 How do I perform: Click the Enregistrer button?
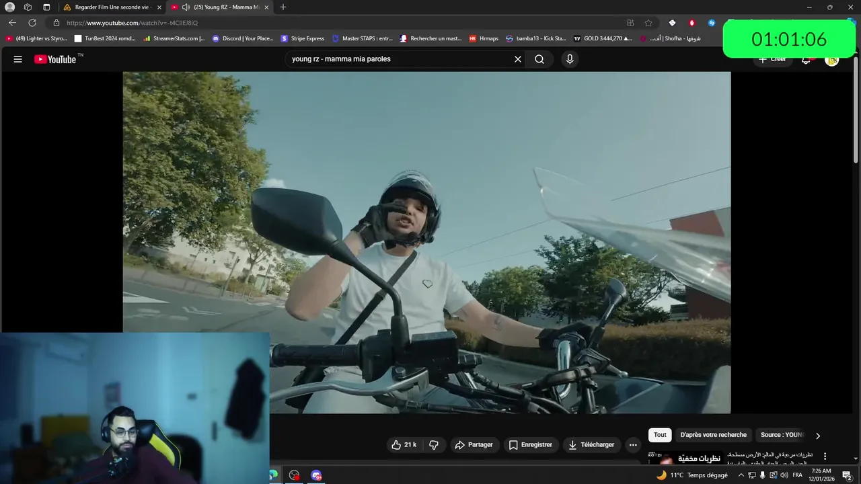(530, 444)
